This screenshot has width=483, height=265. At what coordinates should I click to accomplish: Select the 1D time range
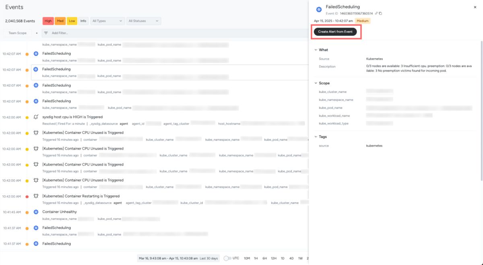click(283, 258)
